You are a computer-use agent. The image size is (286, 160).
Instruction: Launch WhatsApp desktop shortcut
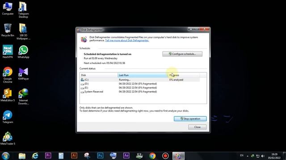point(23,52)
